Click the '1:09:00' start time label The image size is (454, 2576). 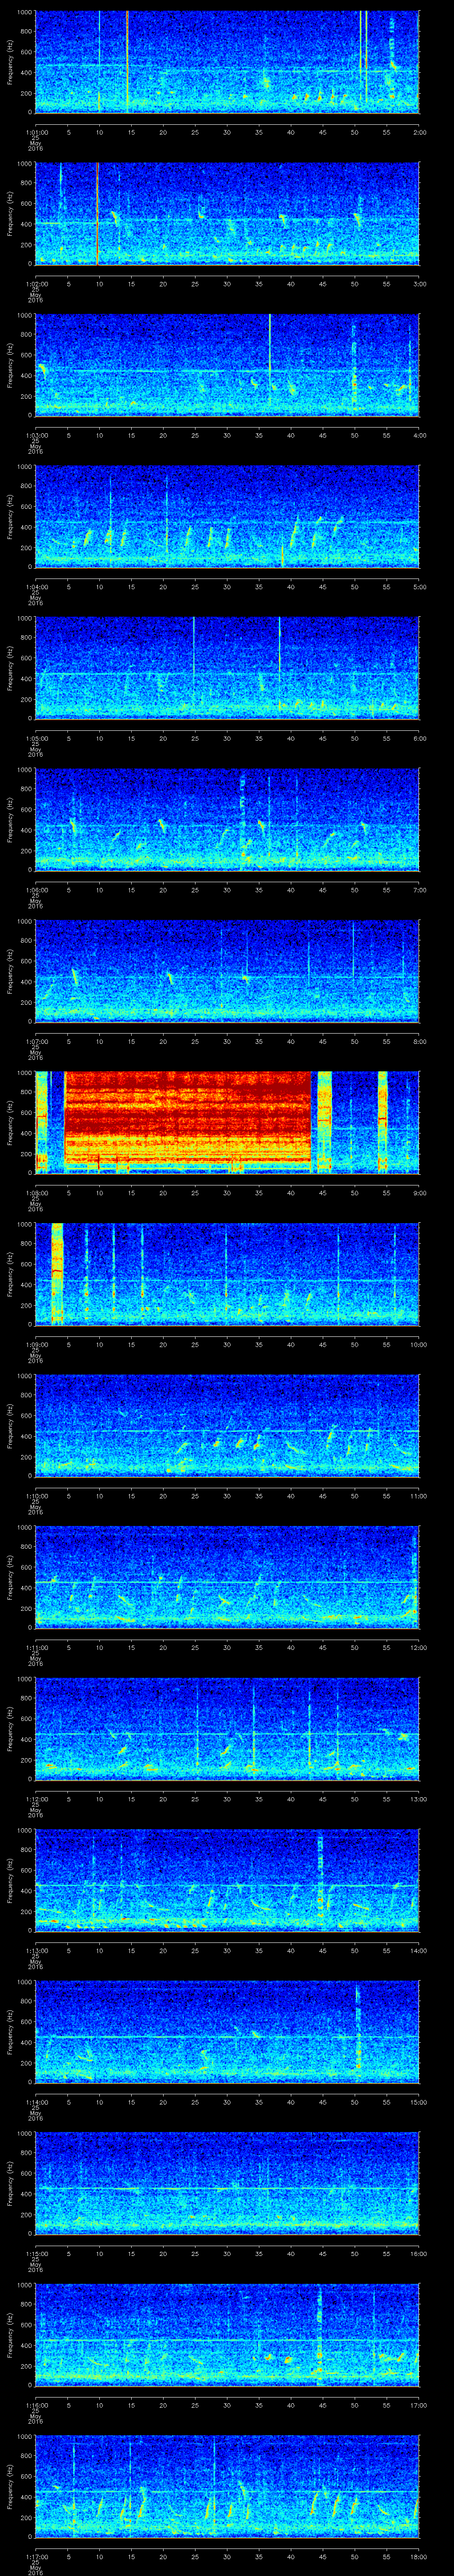click(37, 1344)
